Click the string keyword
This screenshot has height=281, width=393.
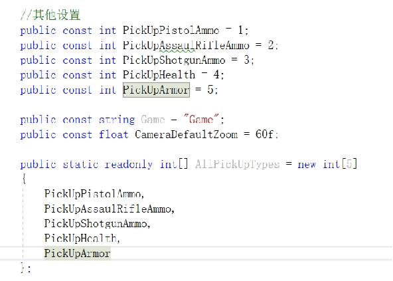[117, 120]
